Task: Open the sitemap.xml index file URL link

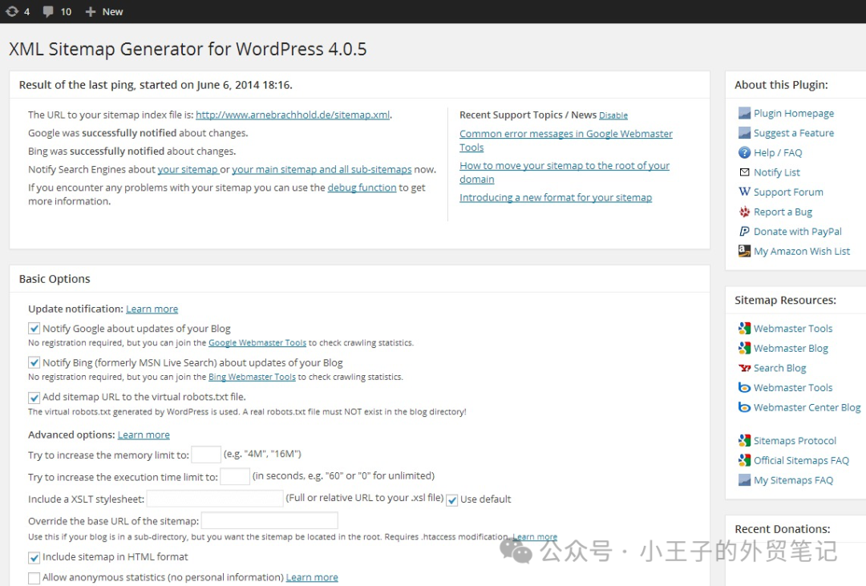Action: click(x=292, y=115)
